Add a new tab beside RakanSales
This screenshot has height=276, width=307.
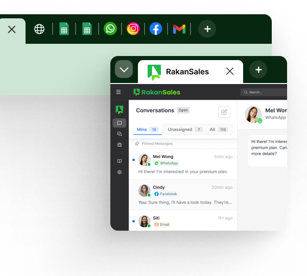coord(258,70)
